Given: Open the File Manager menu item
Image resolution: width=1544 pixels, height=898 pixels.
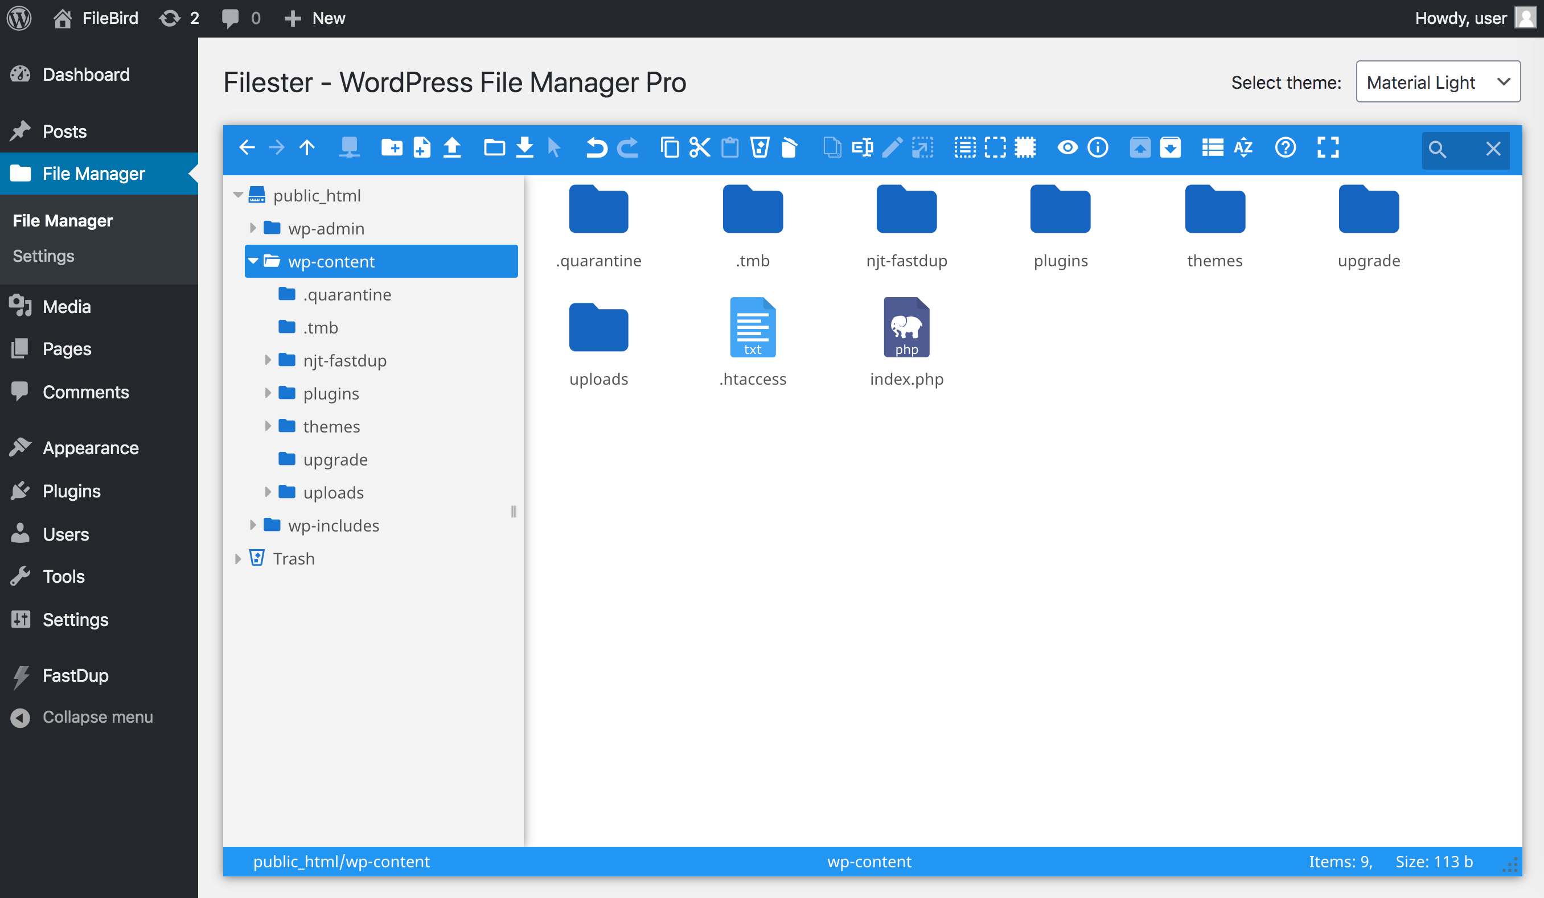Looking at the screenshot, I should click(x=93, y=172).
